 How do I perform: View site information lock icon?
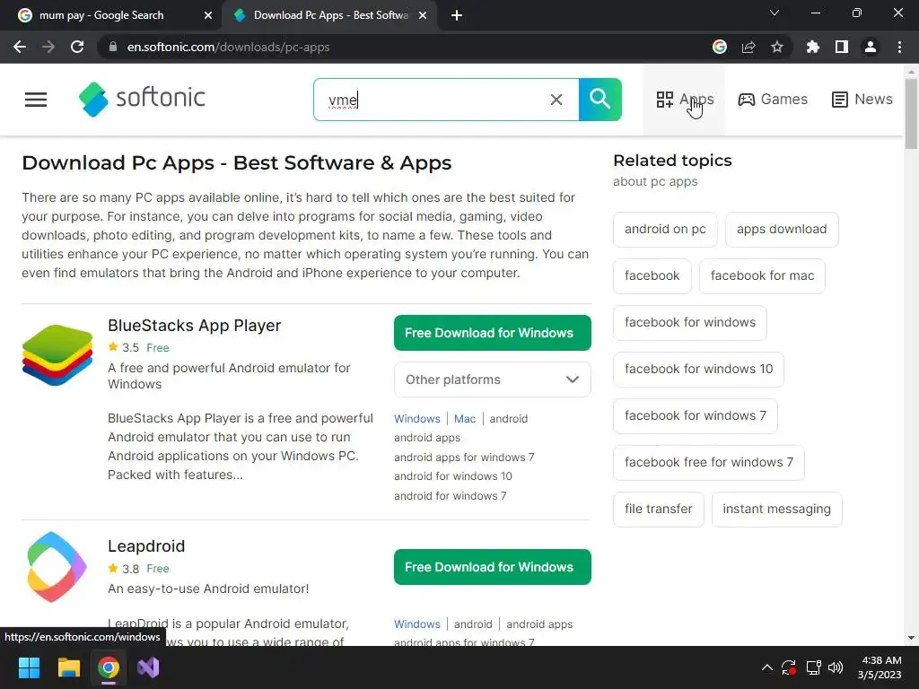point(113,47)
